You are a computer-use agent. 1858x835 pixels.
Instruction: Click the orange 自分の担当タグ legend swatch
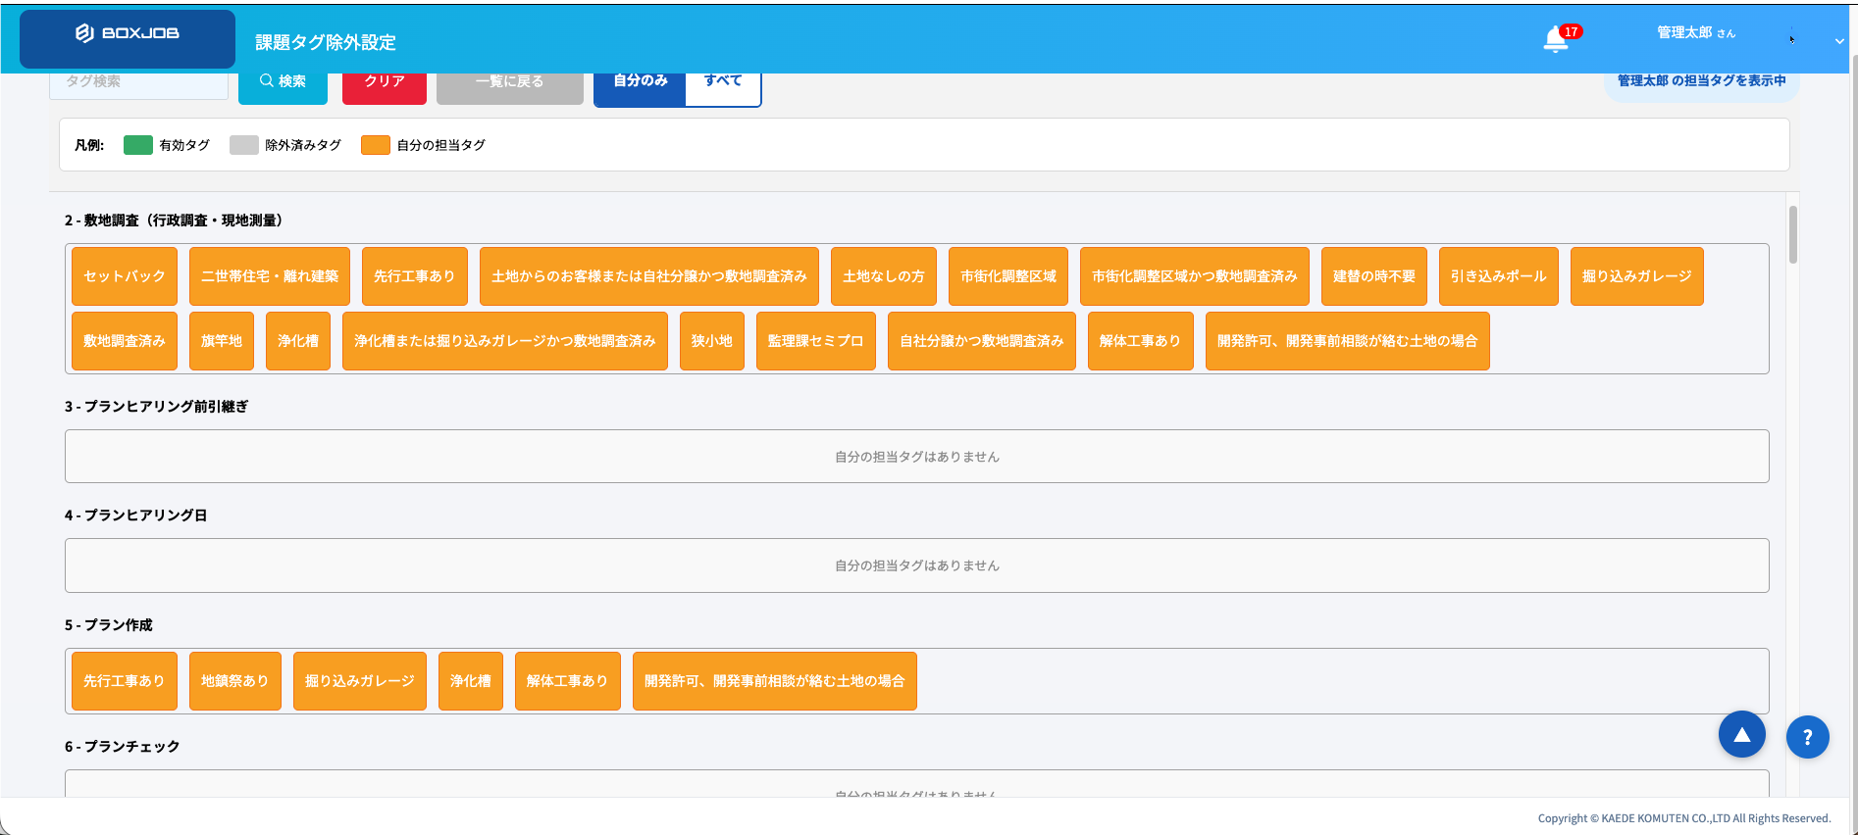pos(376,145)
